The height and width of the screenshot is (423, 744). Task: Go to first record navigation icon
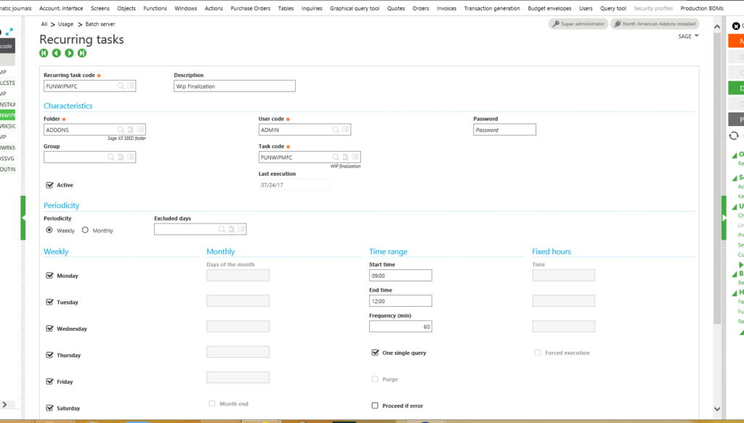(44, 52)
